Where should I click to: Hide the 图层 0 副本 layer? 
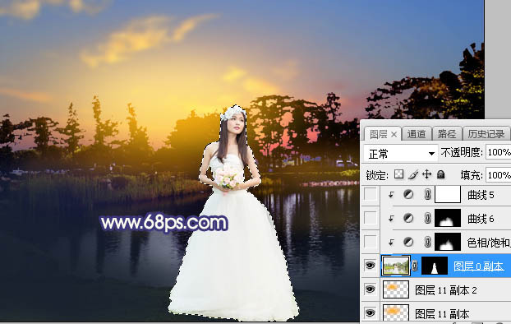tap(371, 266)
